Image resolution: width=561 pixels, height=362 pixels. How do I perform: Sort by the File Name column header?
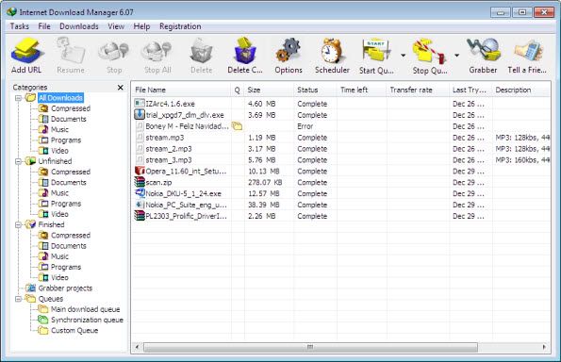pos(181,90)
